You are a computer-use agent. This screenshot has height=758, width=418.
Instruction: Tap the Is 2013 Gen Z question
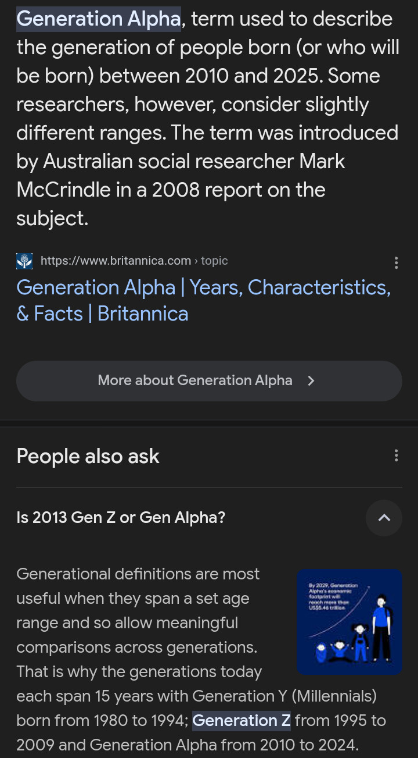[x=121, y=518]
